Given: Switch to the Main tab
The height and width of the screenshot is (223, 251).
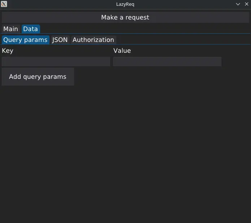Looking at the screenshot, I should coord(11,29).
